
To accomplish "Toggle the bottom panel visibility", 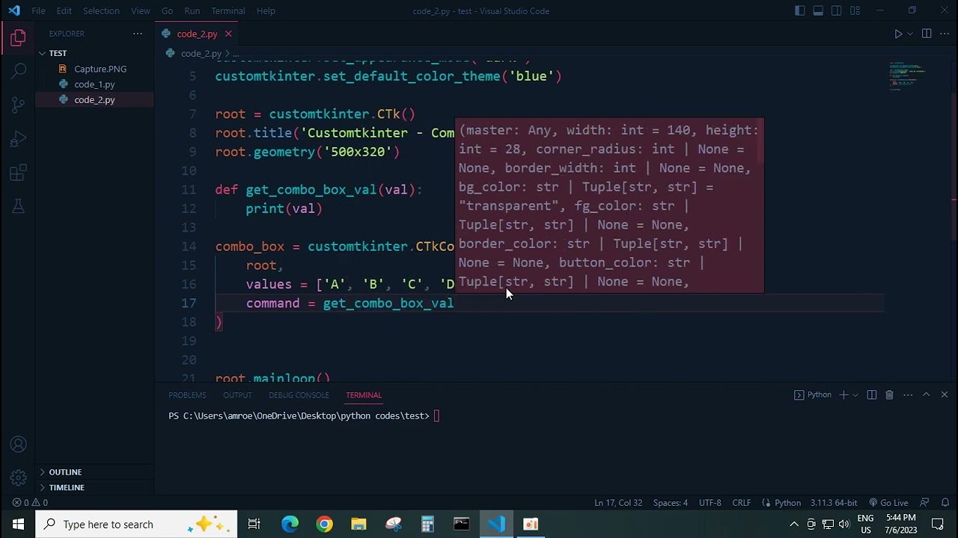I will [x=818, y=10].
